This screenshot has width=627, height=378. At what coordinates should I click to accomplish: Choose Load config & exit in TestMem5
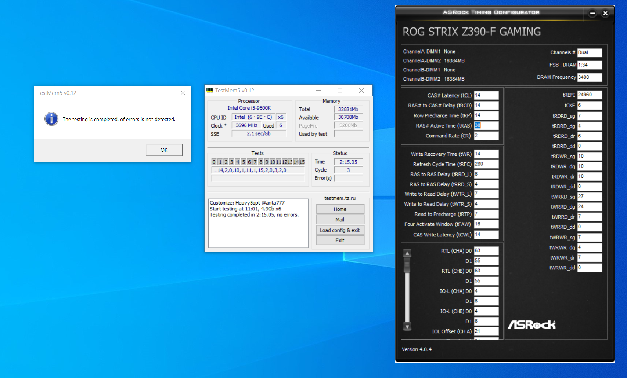pyautogui.click(x=340, y=230)
